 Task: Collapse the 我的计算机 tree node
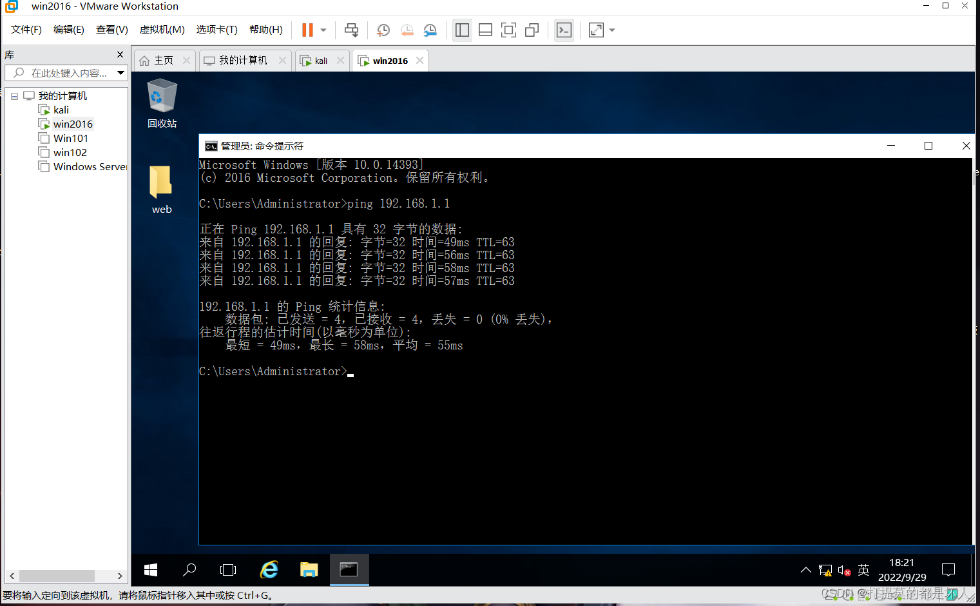coord(14,96)
